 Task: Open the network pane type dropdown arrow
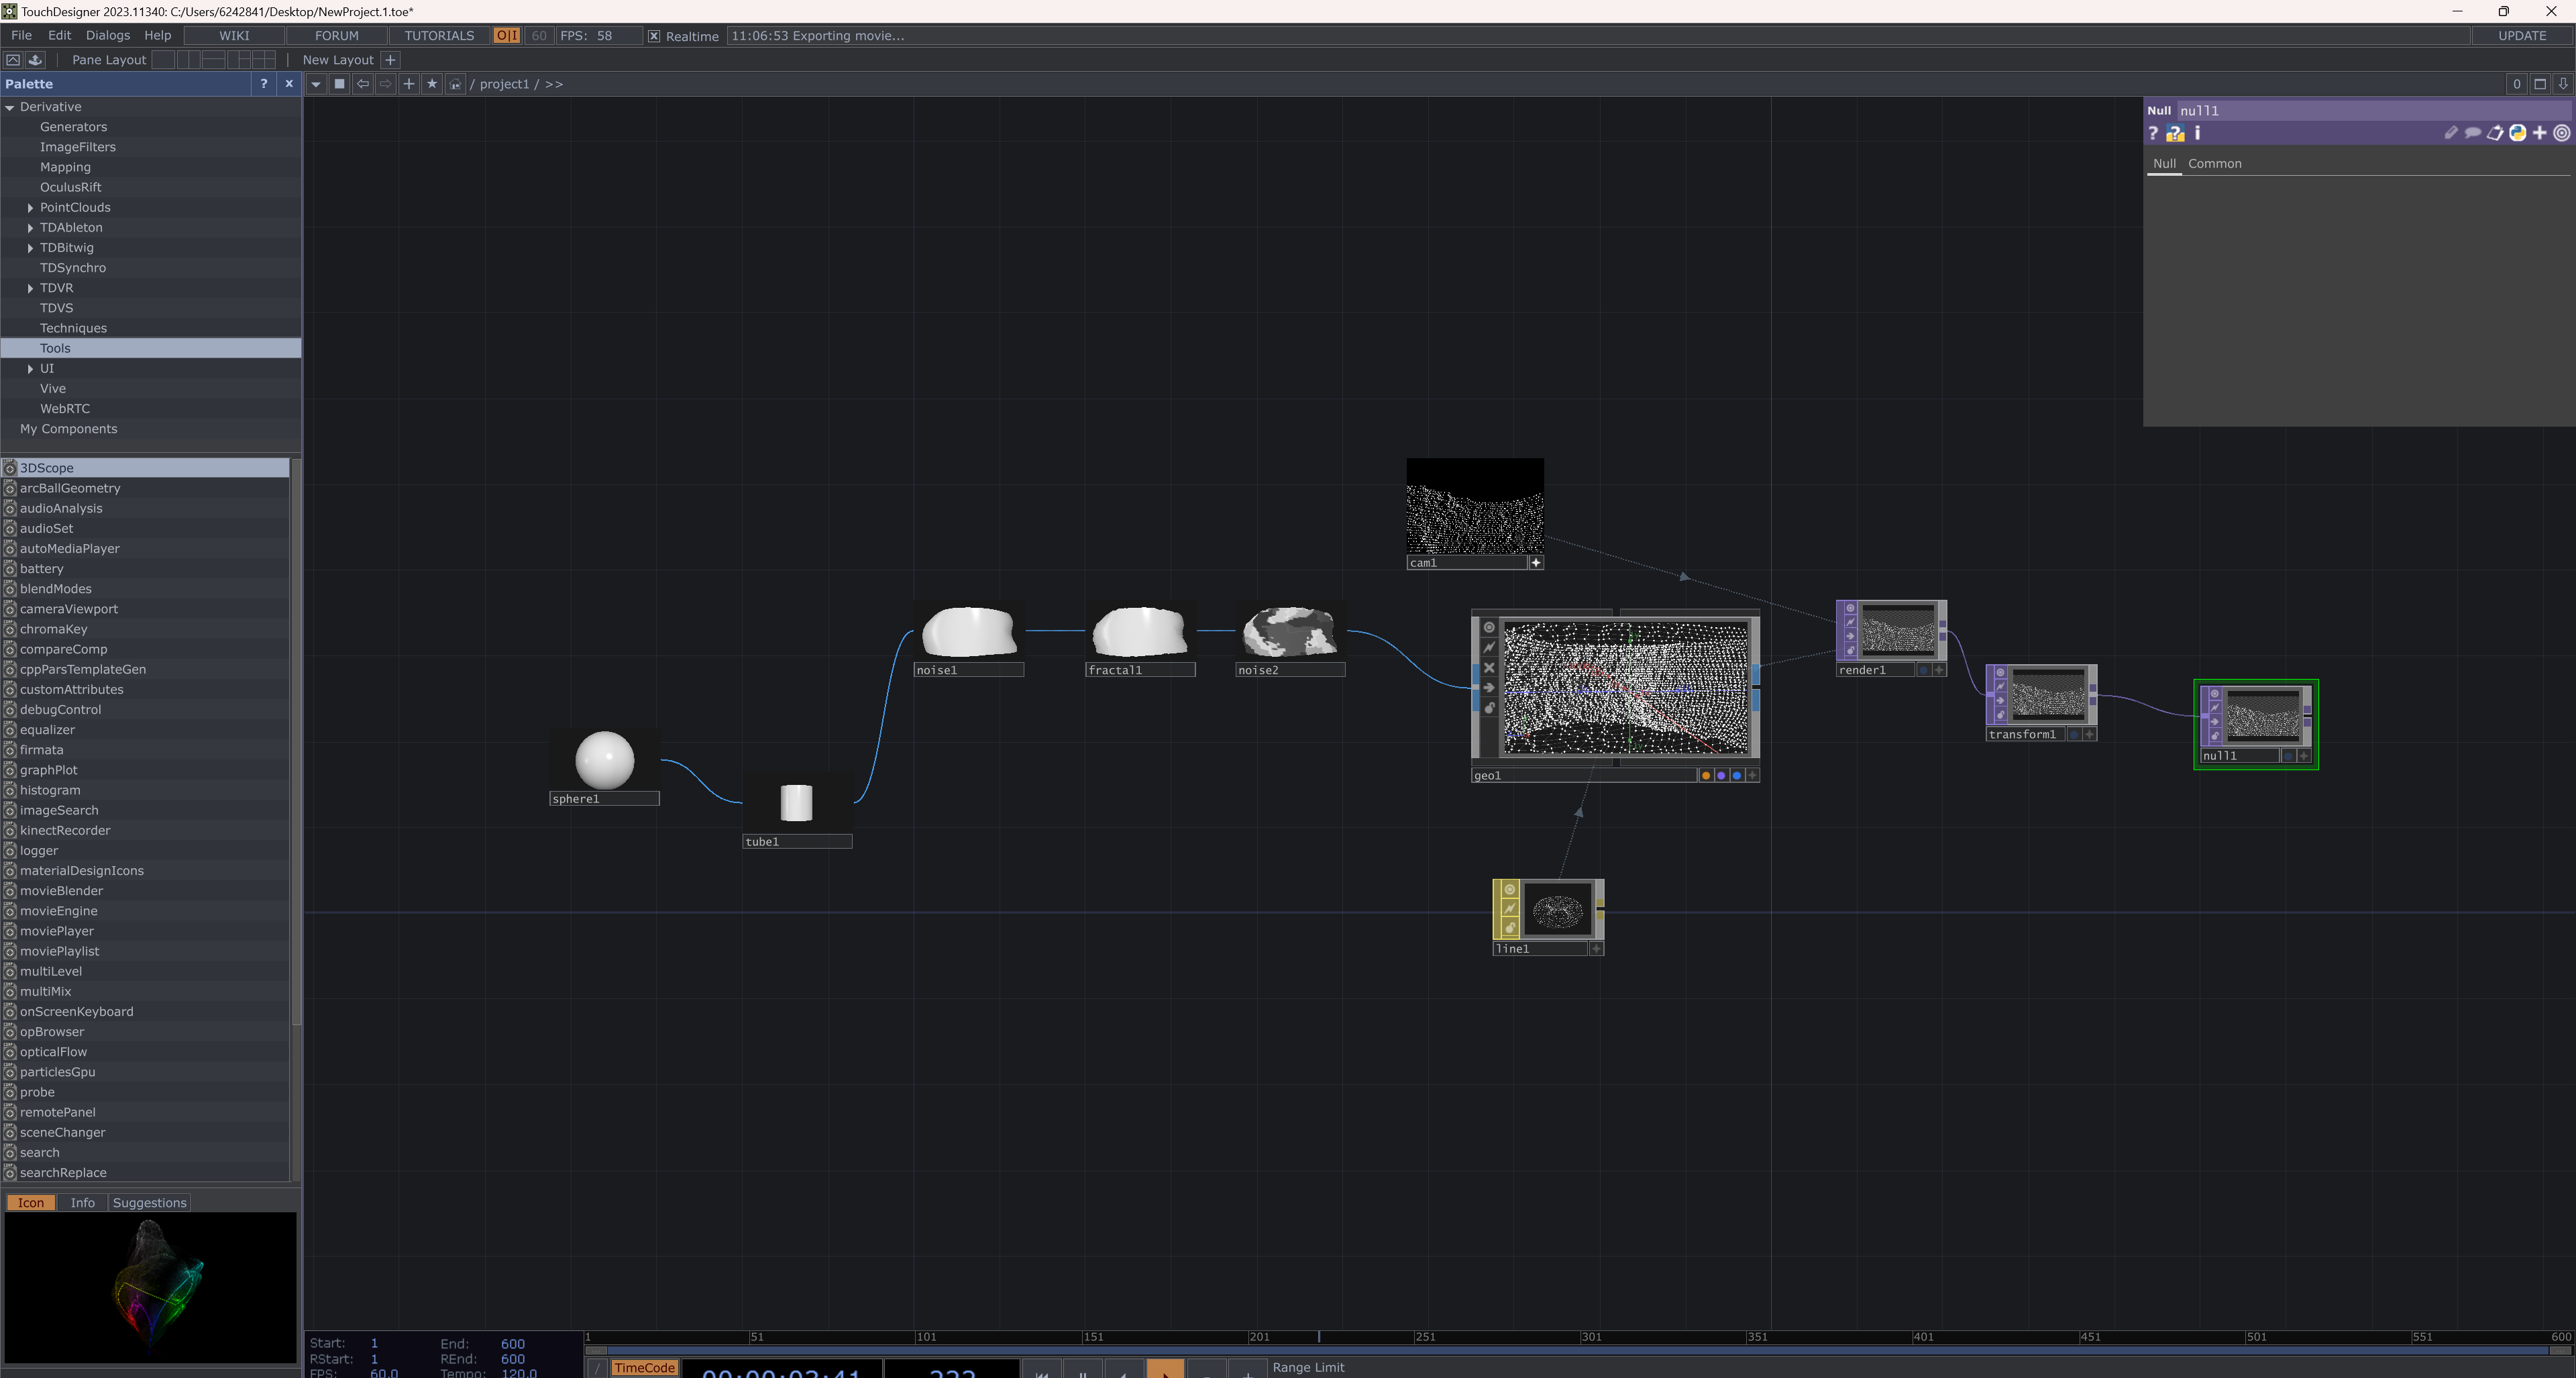click(316, 84)
